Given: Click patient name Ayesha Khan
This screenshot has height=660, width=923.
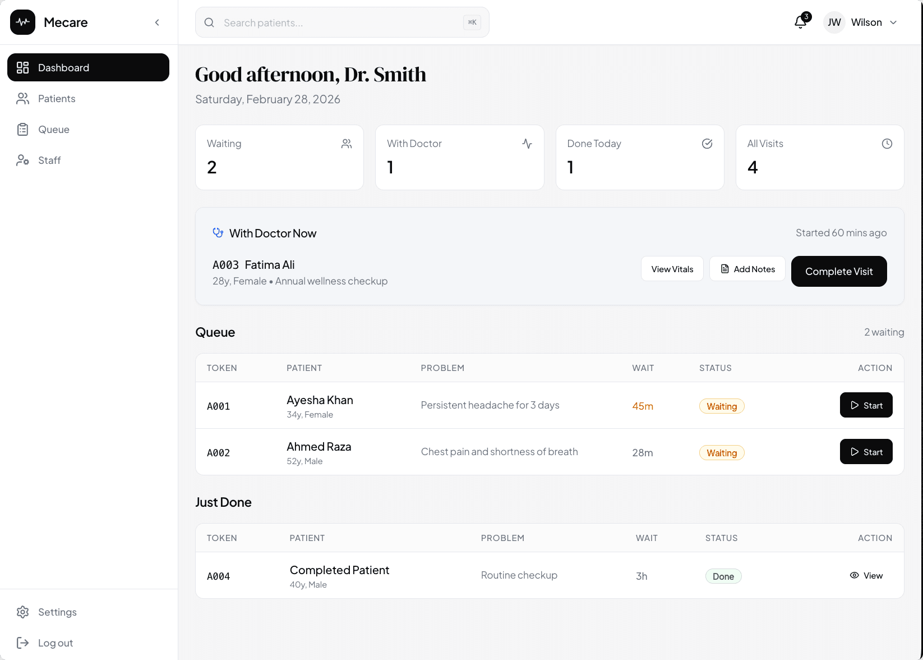Looking at the screenshot, I should click(x=320, y=400).
